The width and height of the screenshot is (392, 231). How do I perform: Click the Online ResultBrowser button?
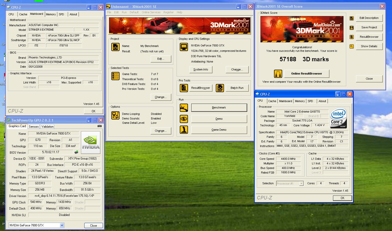point(307,74)
